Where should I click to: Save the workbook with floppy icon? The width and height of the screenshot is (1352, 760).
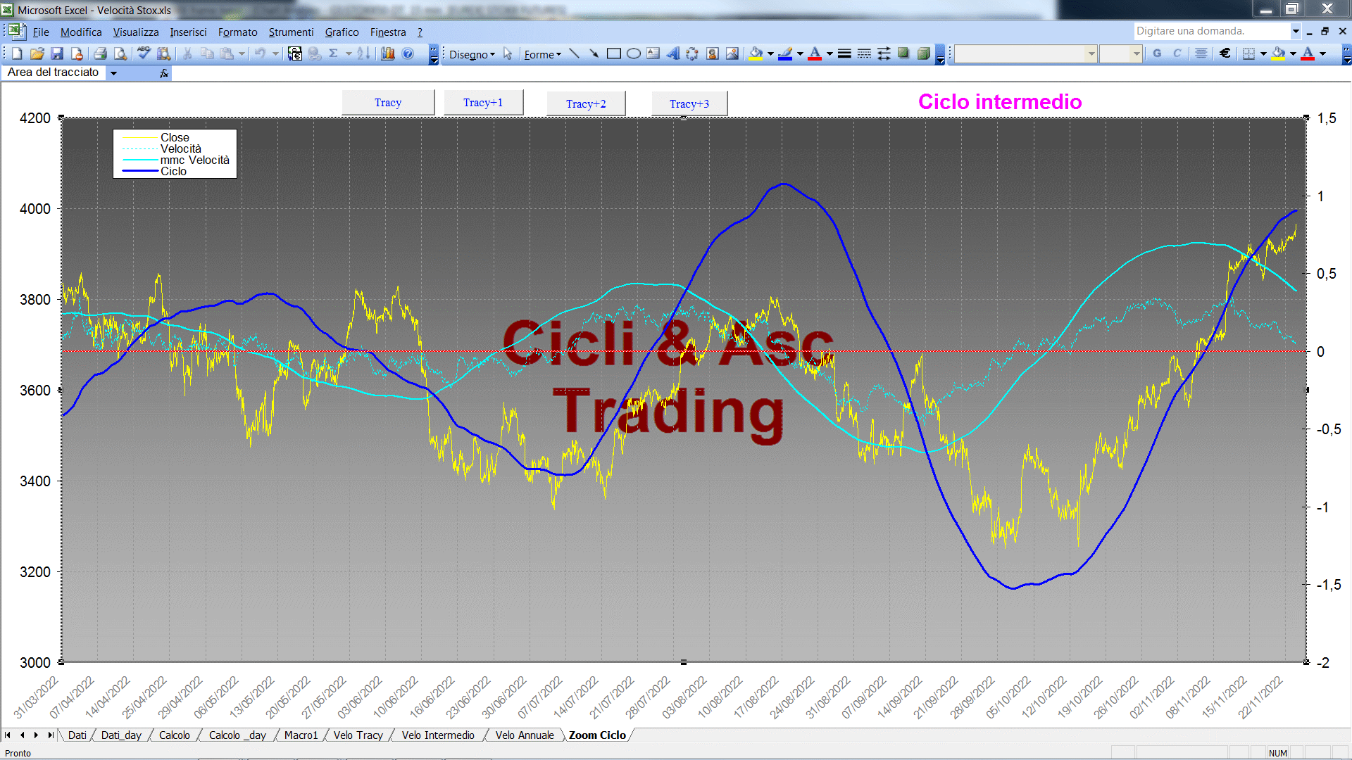(57, 53)
